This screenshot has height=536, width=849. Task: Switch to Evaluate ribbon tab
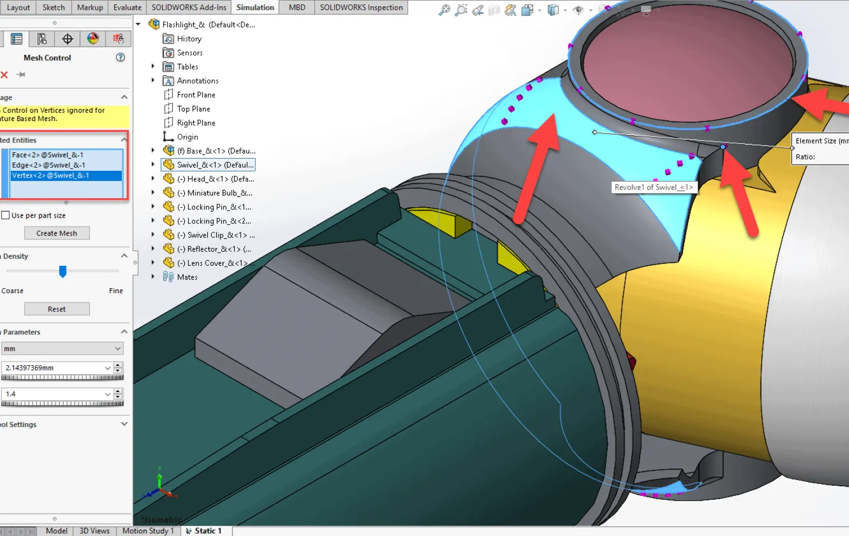click(x=127, y=7)
